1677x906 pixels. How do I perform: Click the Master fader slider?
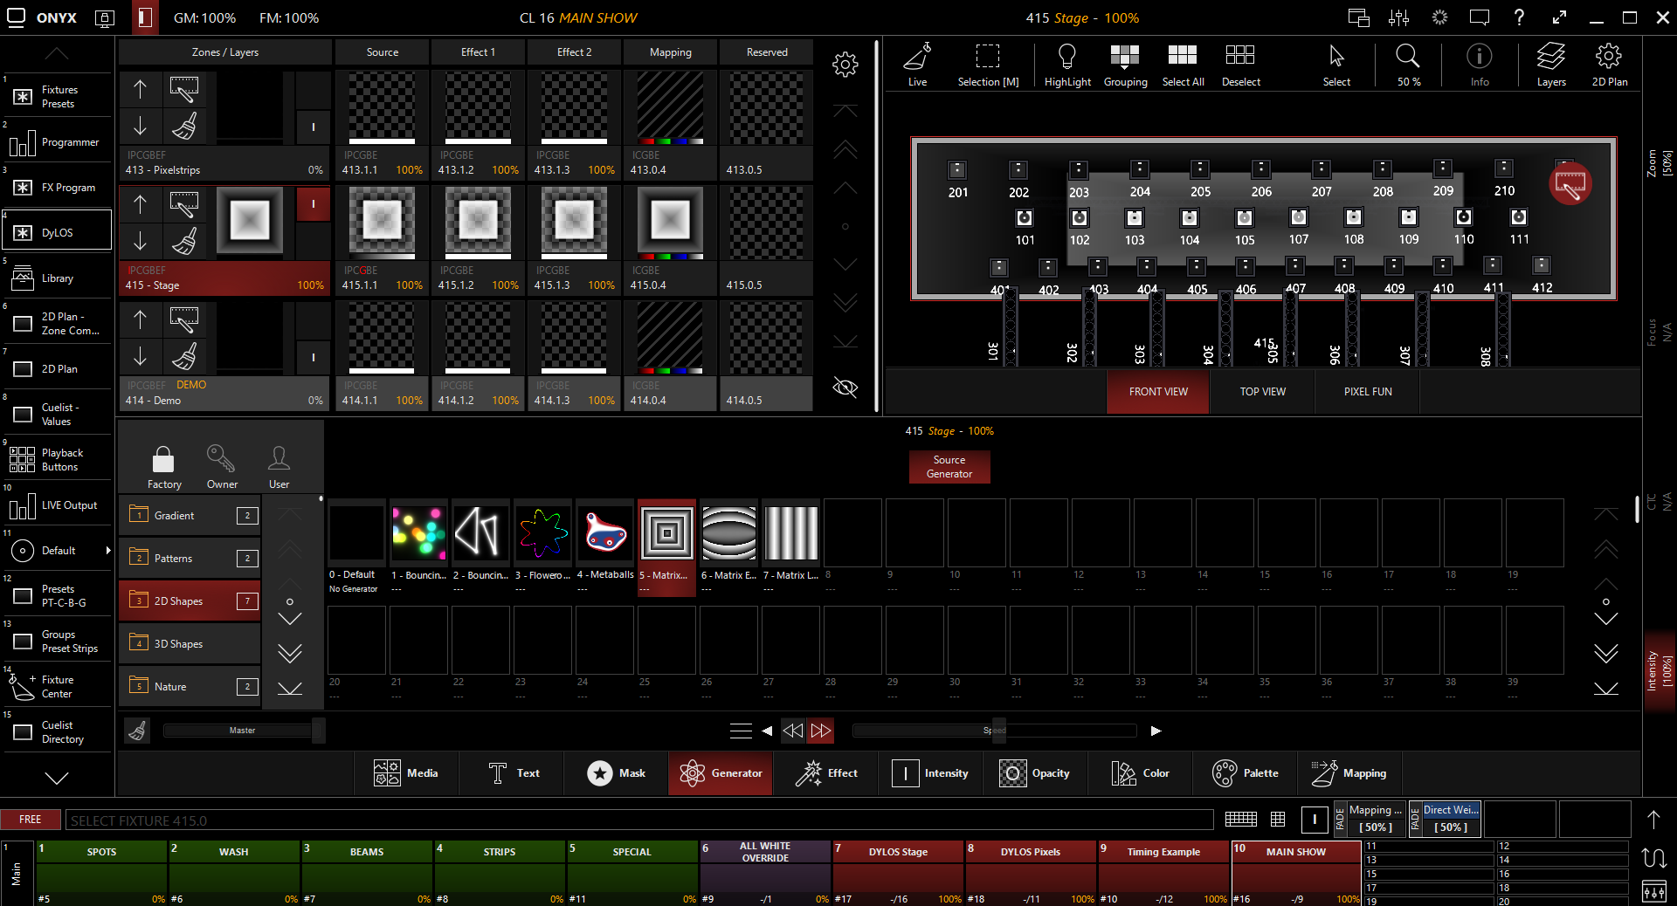(242, 731)
